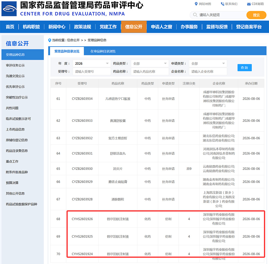Focus the 受理号 input field
The height and width of the screenshot is (264, 269).
pos(92,72)
